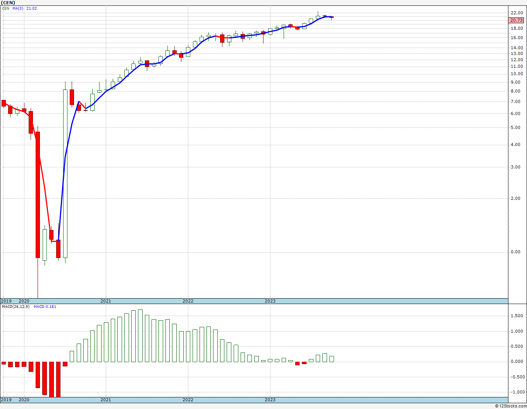This screenshot has width=527, height=409.
Task: Click the 18.00 price axis label
Action: click(x=517, y=29)
